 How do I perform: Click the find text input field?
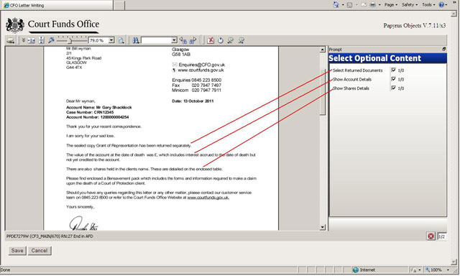(x=156, y=40)
